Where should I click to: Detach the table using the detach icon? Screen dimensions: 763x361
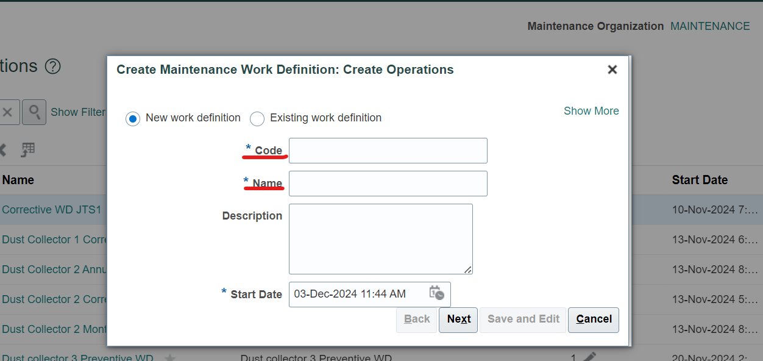click(27, 149)
